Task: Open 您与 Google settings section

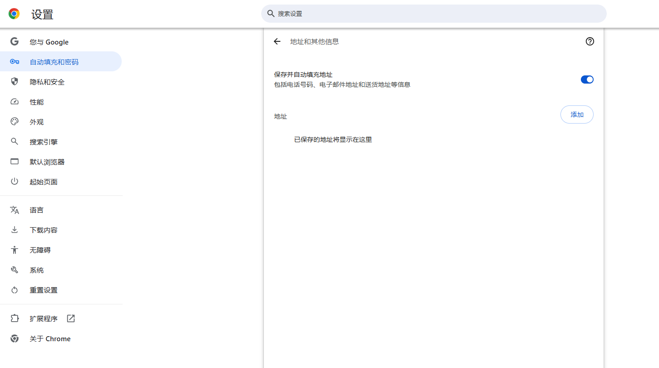Action: coord(61,42)
